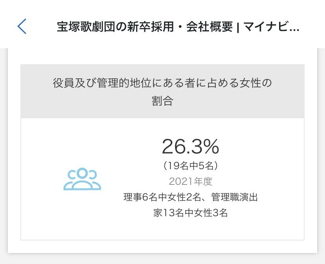Viewport: 325px width, 264px height.
Task: Click the center head of the people icon
Action: click(x=82, y=173)
